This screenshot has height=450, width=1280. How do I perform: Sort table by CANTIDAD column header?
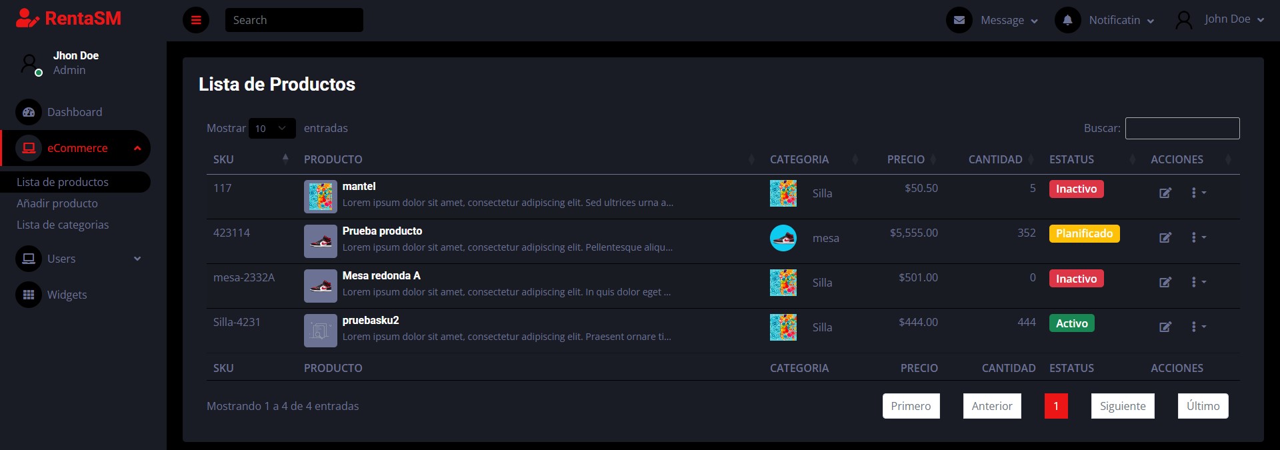pyautogui.click(x=995, y=159)
